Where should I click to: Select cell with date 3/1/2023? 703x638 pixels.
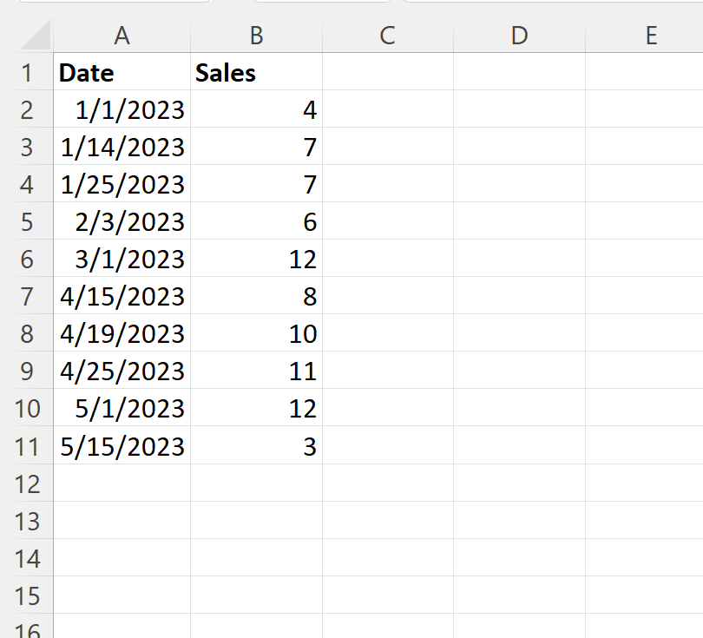coord(122,259)
